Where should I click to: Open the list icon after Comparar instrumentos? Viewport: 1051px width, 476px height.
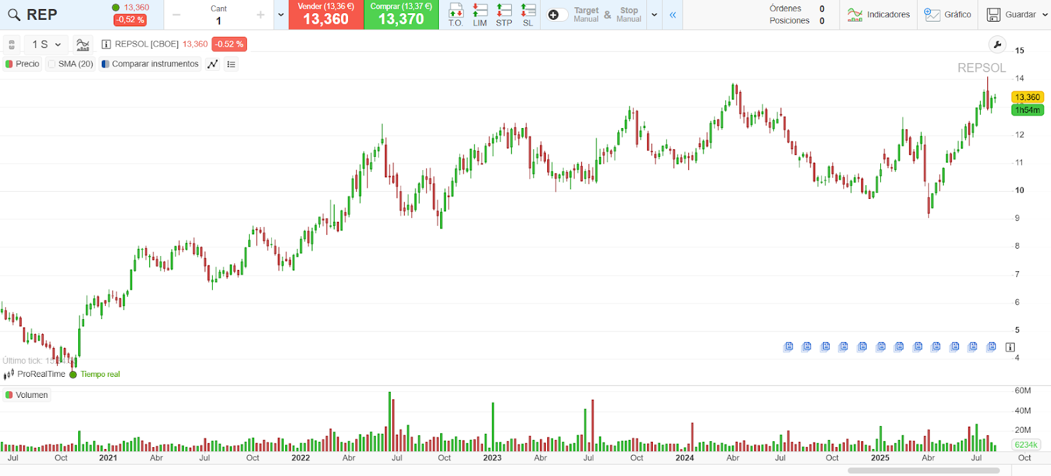tap(231, 64)
